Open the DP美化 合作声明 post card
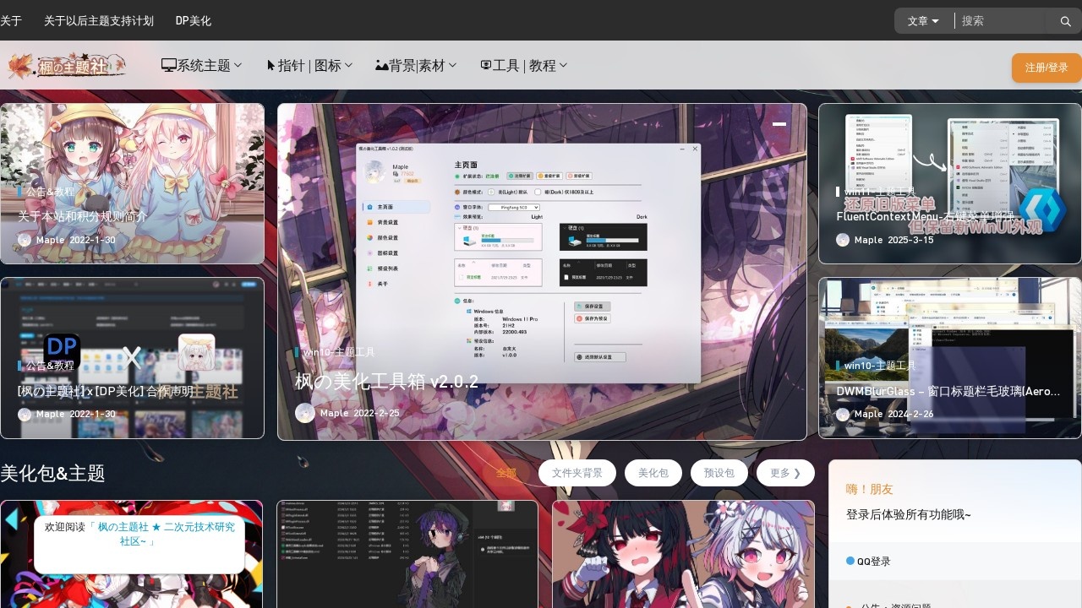The image size is (1082, 608). point(132,358)
